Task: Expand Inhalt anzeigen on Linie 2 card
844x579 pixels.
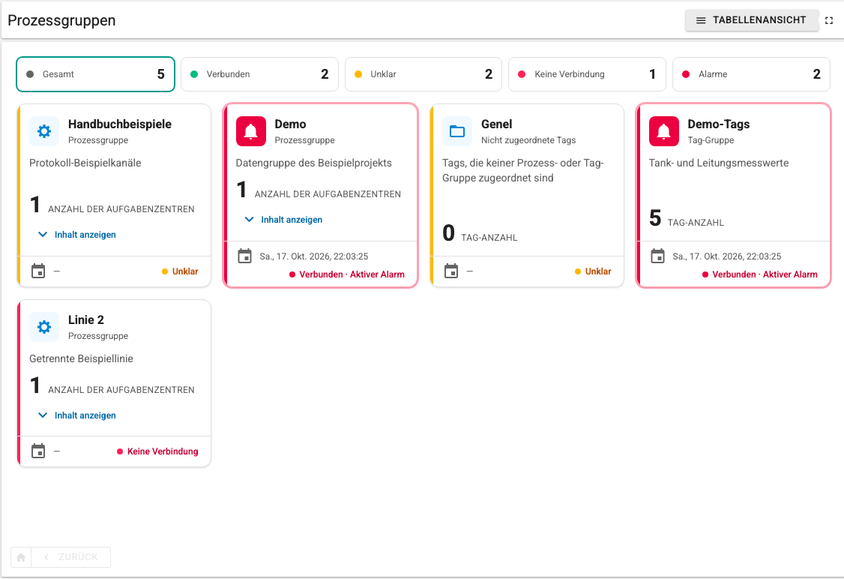Action: [77, 415]
